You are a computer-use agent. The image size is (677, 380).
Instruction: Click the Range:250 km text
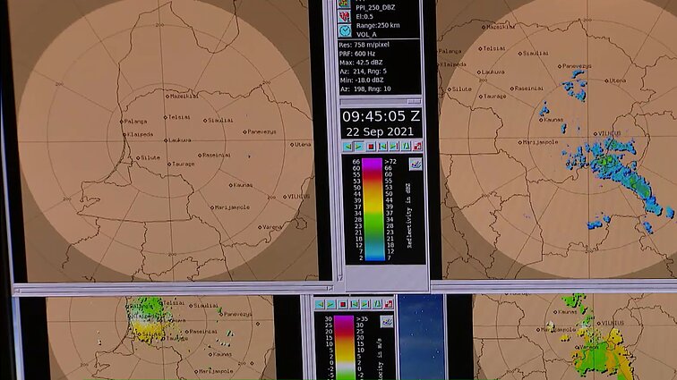pyautogui.click(x=378, y=25)
